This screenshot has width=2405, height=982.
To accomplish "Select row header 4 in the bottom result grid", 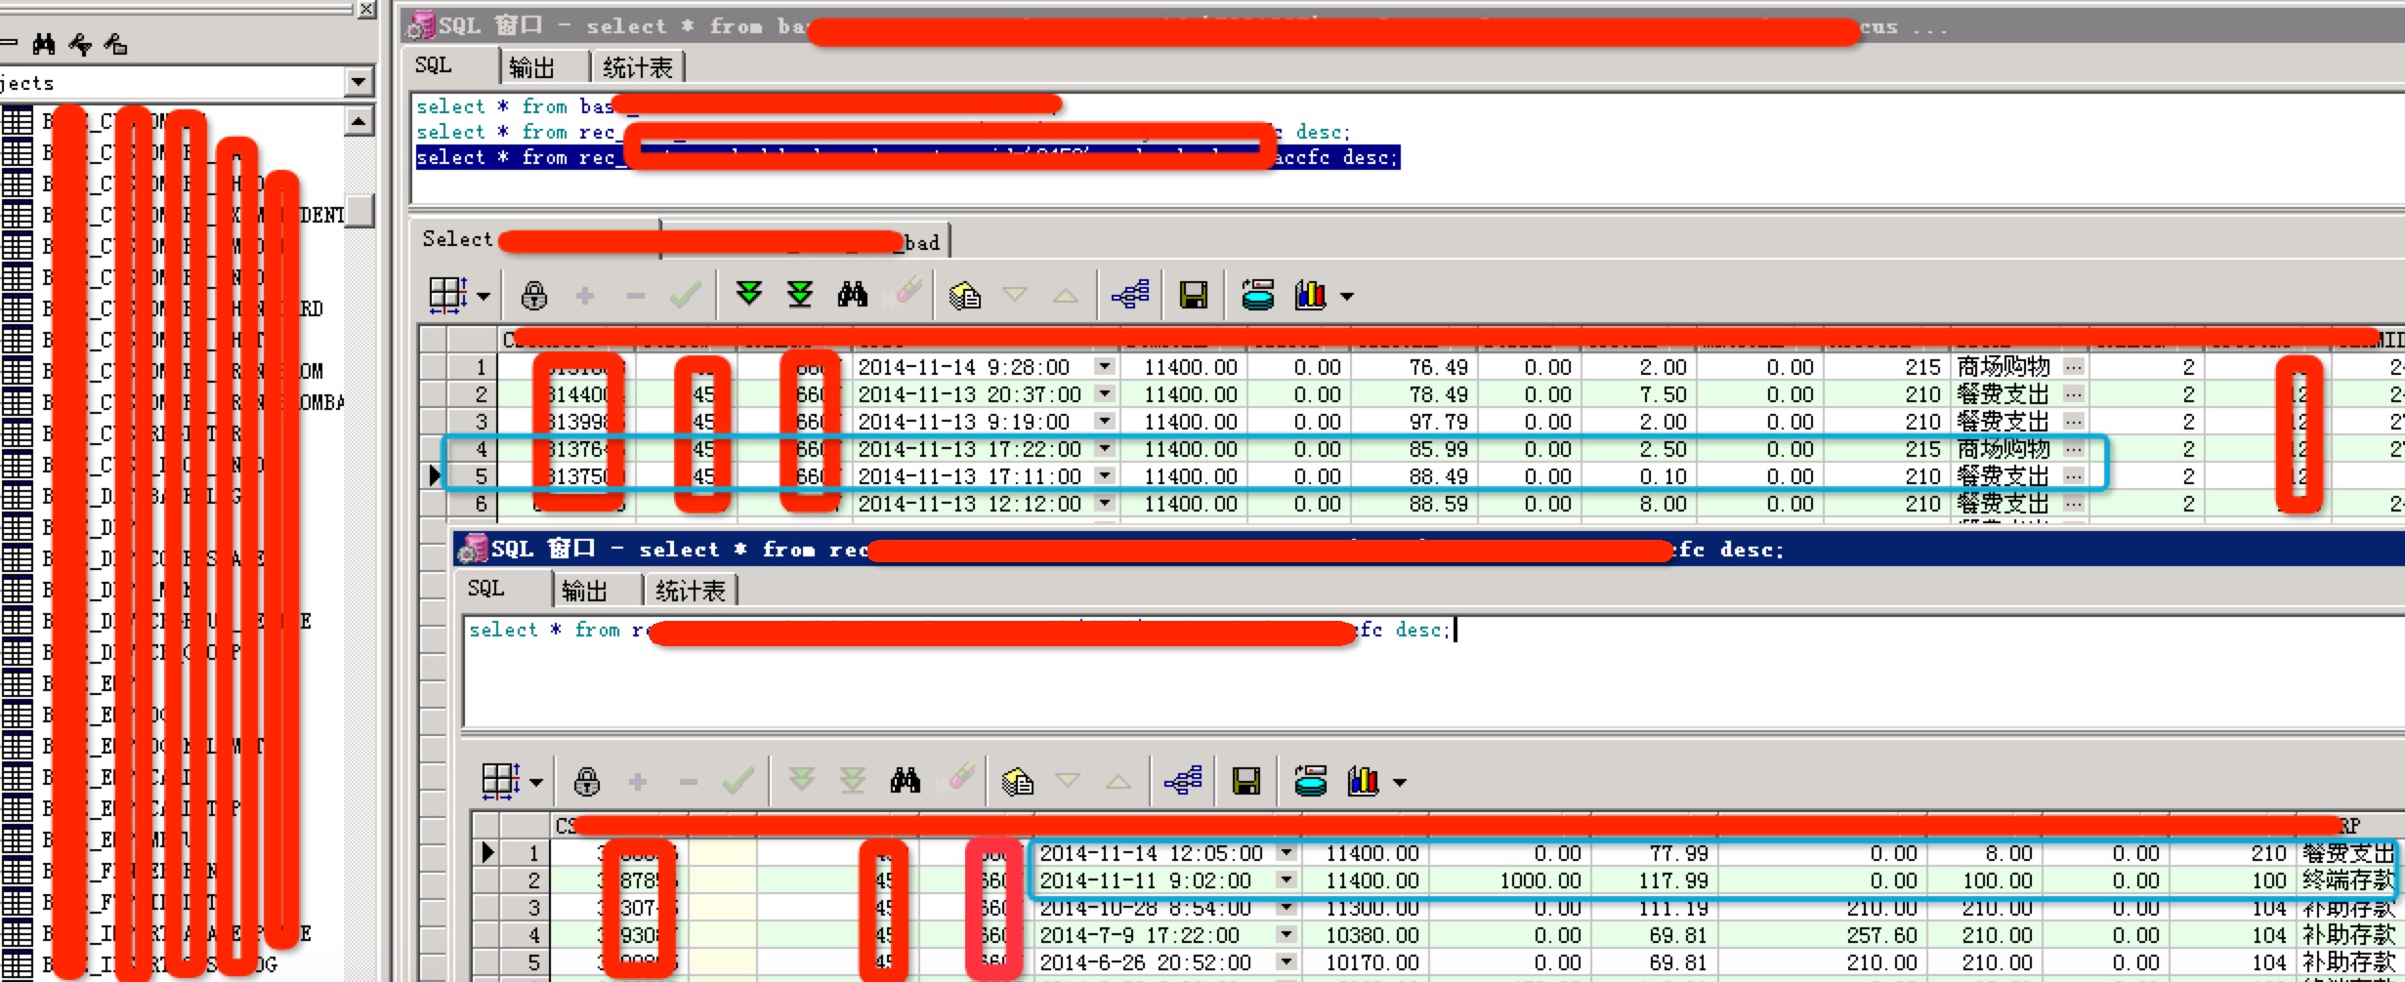I will 526,934.
